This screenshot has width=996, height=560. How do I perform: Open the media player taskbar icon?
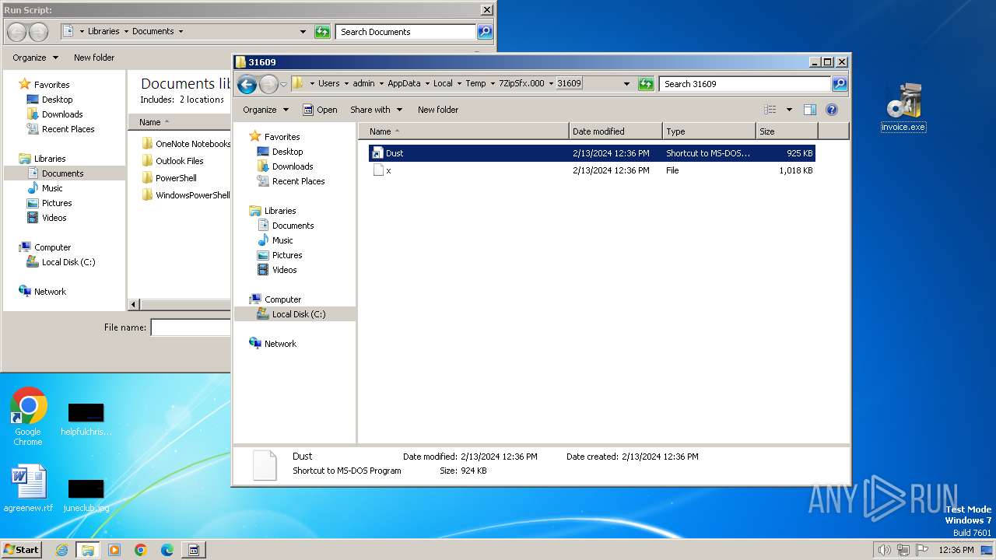114,550
